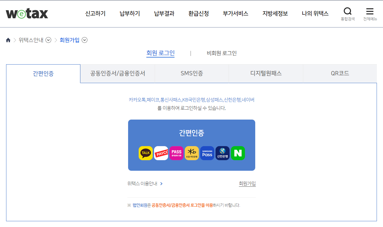This screenshot has height=227, width=383.
Task: Open 지방세정보 menu
Action: (275, 14)
